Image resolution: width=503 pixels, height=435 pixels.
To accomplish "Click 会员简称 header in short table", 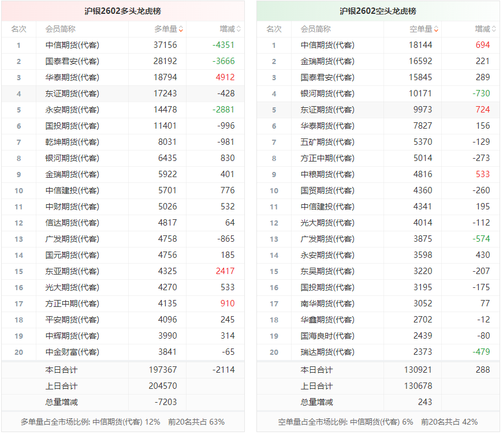I will [316, 29].
